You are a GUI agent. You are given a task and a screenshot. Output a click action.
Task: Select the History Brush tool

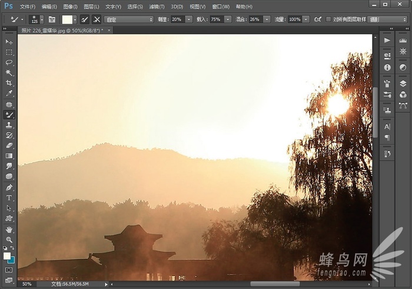[9, 135]
